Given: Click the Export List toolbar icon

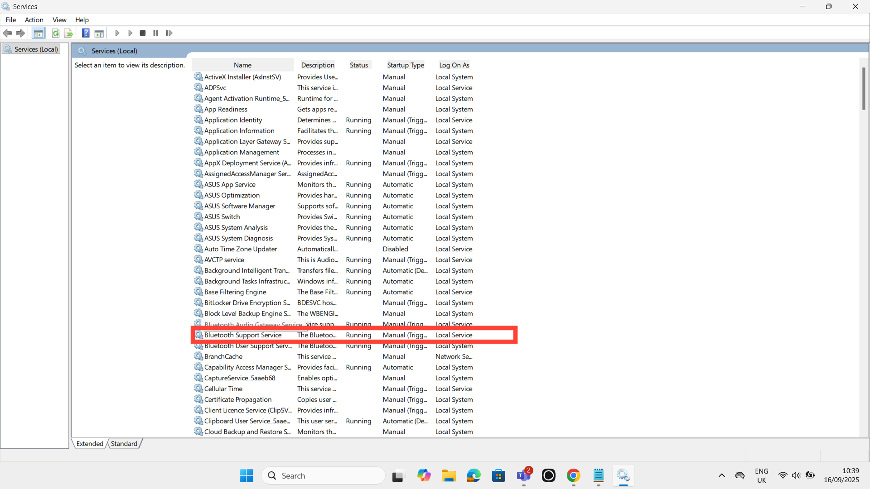Looking at the screenshot, I should pos(68,33).
